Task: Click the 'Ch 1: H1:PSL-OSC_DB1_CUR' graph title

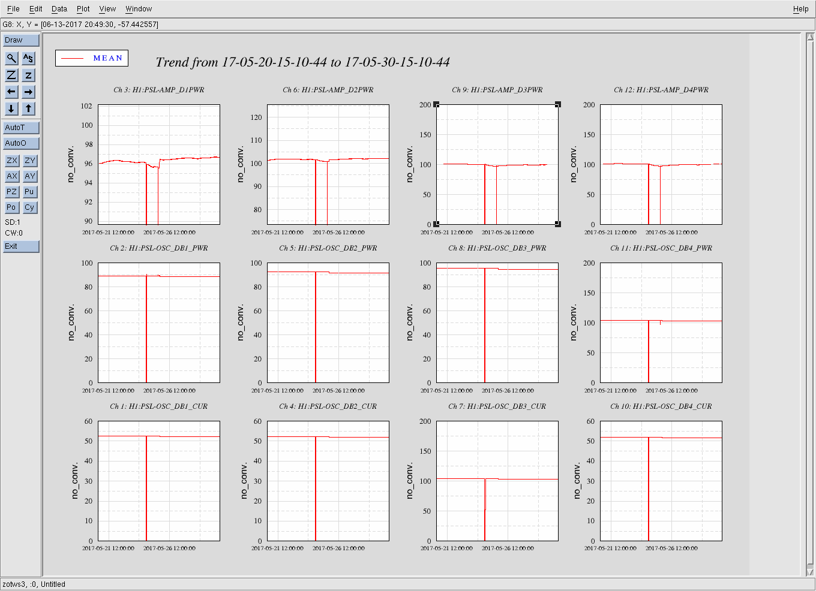Action: tap(159, 406)
